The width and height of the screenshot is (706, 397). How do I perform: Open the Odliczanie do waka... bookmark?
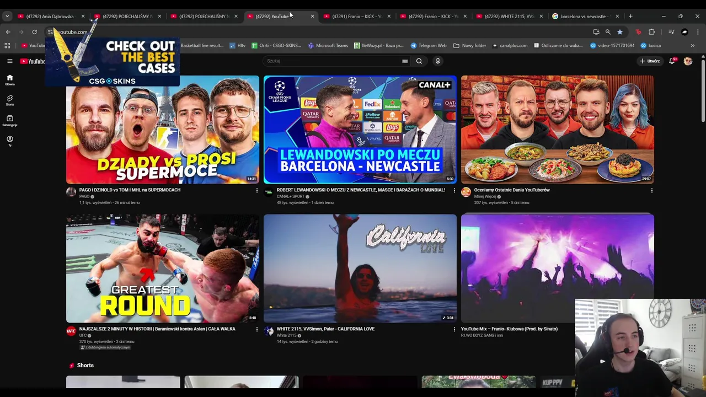(x=558, y=46)
